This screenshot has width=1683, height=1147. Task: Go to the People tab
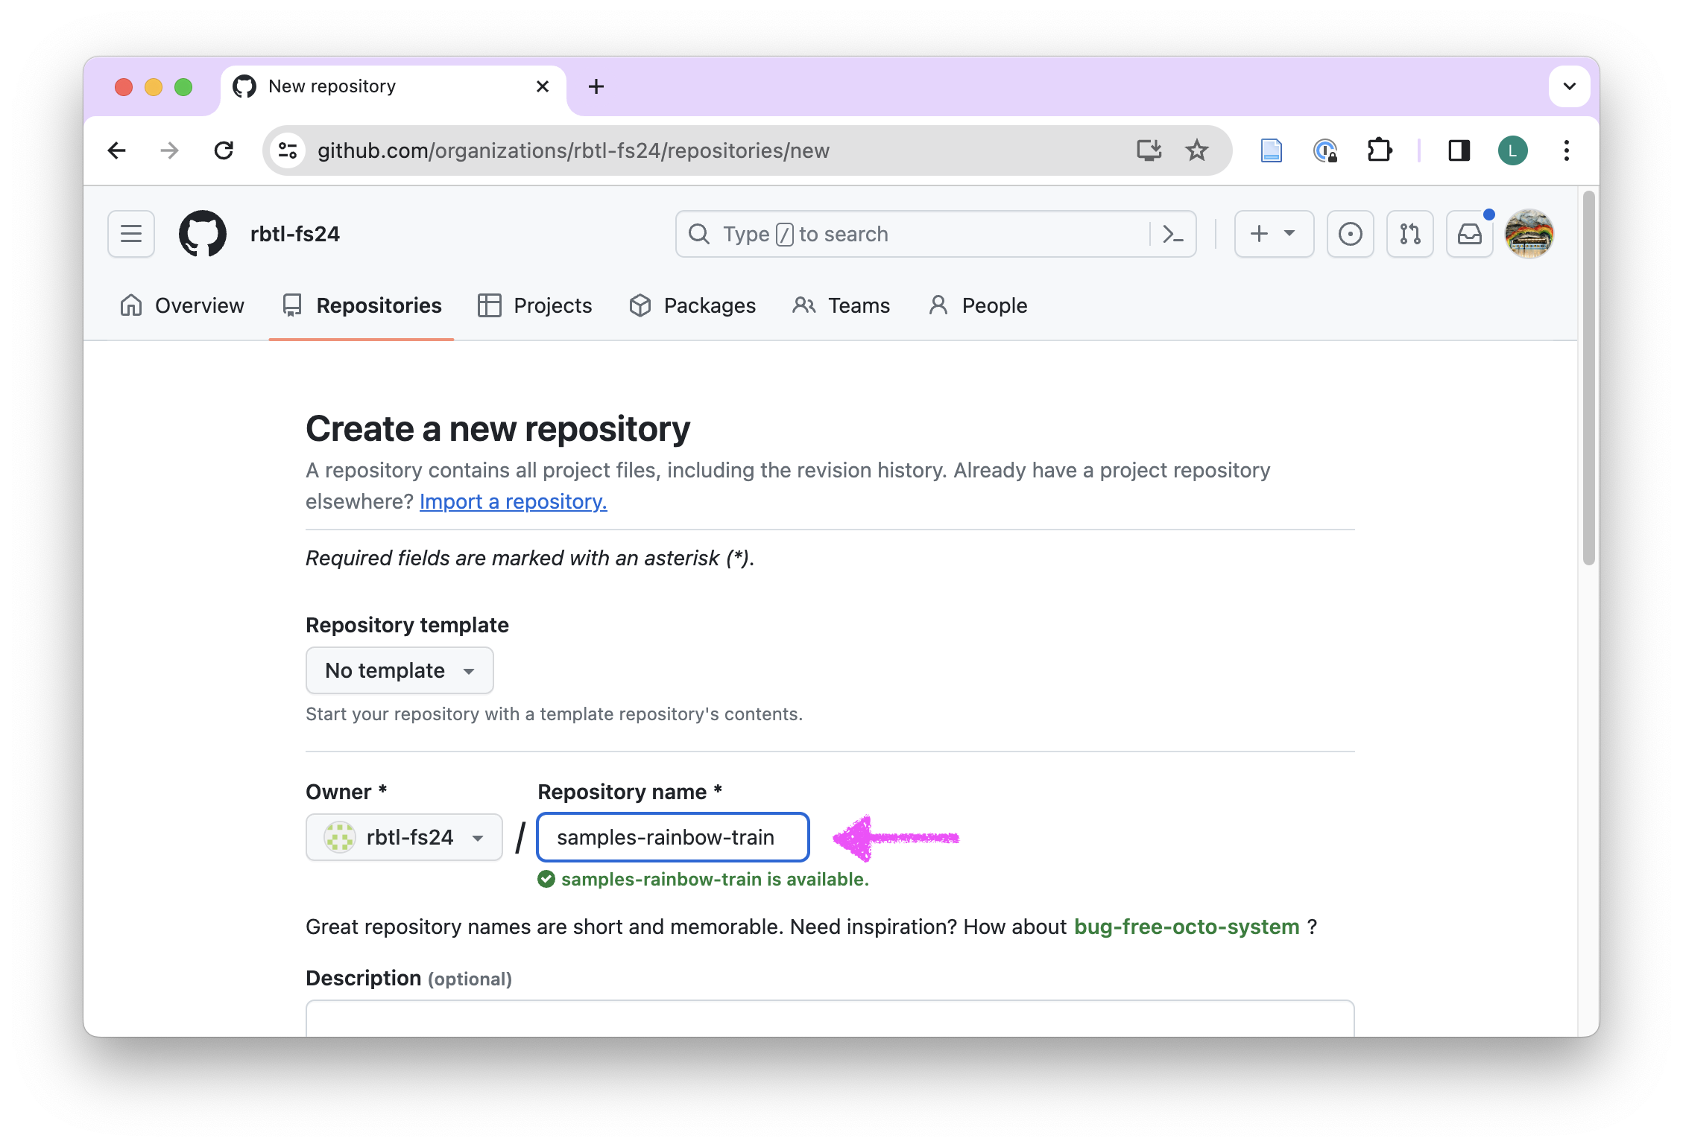[978, 305]
